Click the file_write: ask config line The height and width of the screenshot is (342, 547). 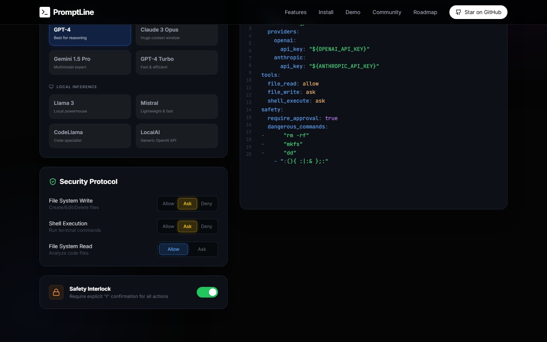[x=291, y=92]
